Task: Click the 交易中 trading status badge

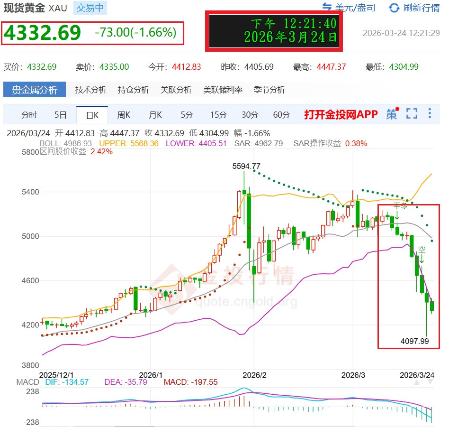Action: (x=90, y=8)
